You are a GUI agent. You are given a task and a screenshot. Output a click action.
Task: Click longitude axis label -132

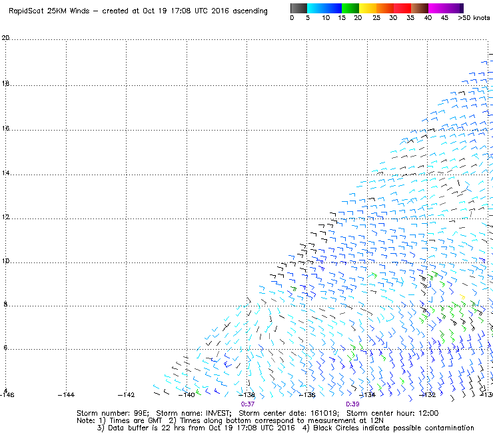[427, 395]
